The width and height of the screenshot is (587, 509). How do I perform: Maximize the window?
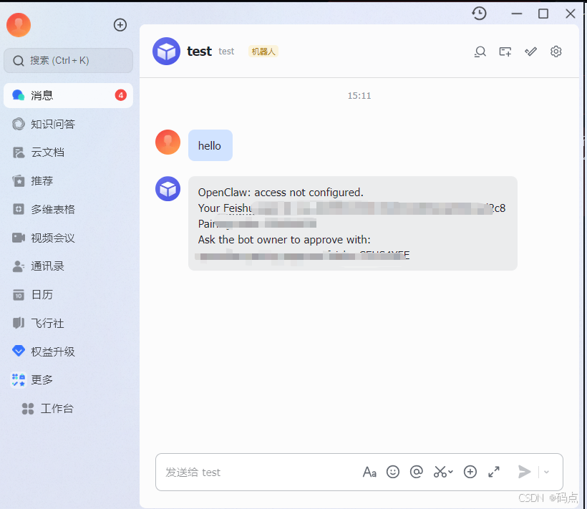click(x=543, y=14)
